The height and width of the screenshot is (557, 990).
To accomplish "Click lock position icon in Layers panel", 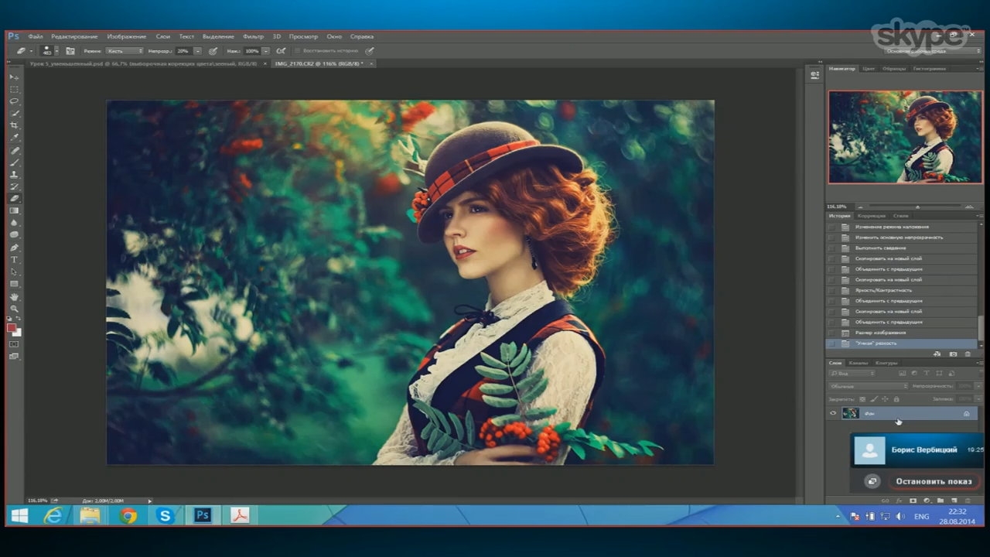I will click(885, 399).
